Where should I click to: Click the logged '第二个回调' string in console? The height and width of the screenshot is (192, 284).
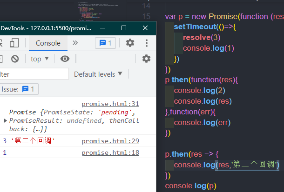(33, 141)
